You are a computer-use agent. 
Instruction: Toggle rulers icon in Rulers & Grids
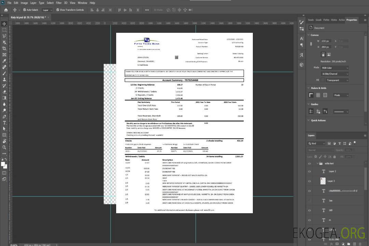click(x=311, y=95)
